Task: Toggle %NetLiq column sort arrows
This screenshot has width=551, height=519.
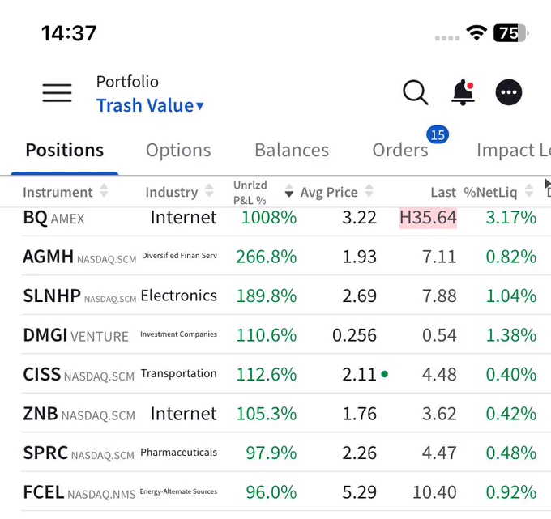Action: (x=529, y=190)
